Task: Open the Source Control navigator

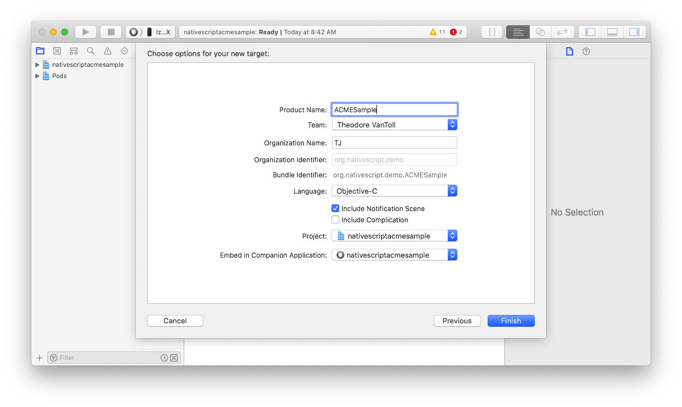Action: [57, 51]
